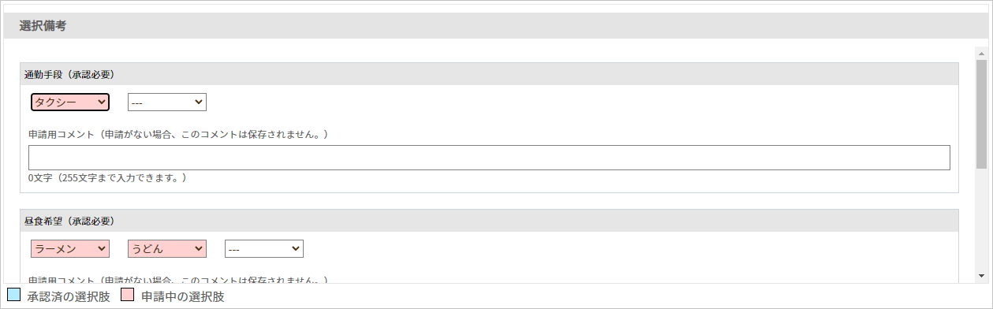Image resolution: width=993 pixels, height=309 pixels.
Task: Open the うどん lunch dropdown
Action: [x=166, y=248]
